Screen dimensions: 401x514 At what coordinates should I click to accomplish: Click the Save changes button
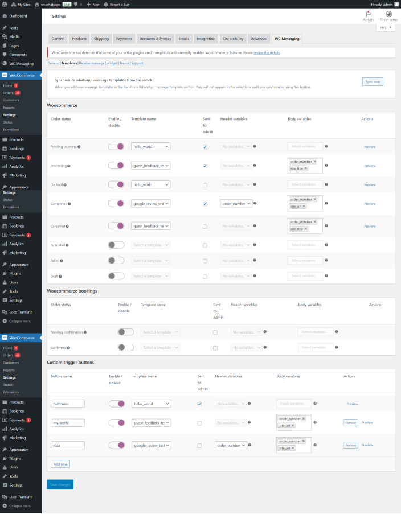[60, 484]
